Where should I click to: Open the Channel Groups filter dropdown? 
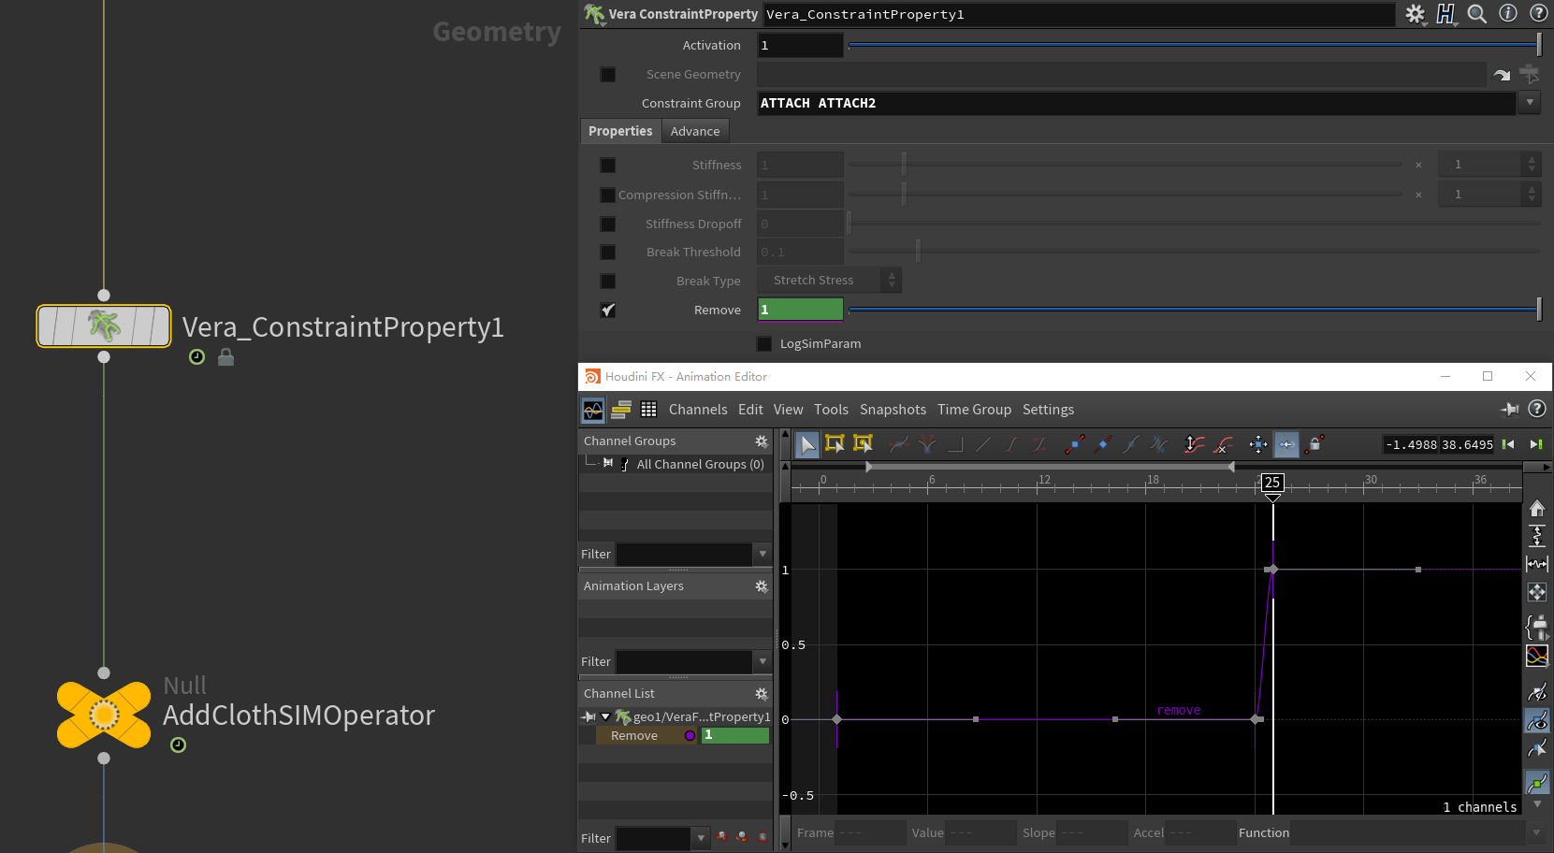click(762, 555)
